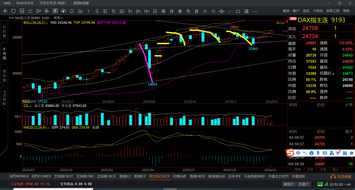Open custom period 自

click(x=197, y=11)
